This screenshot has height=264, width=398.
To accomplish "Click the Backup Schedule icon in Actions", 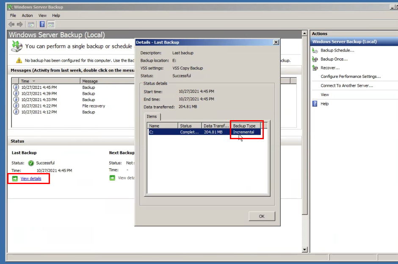I will coord(315,50).
